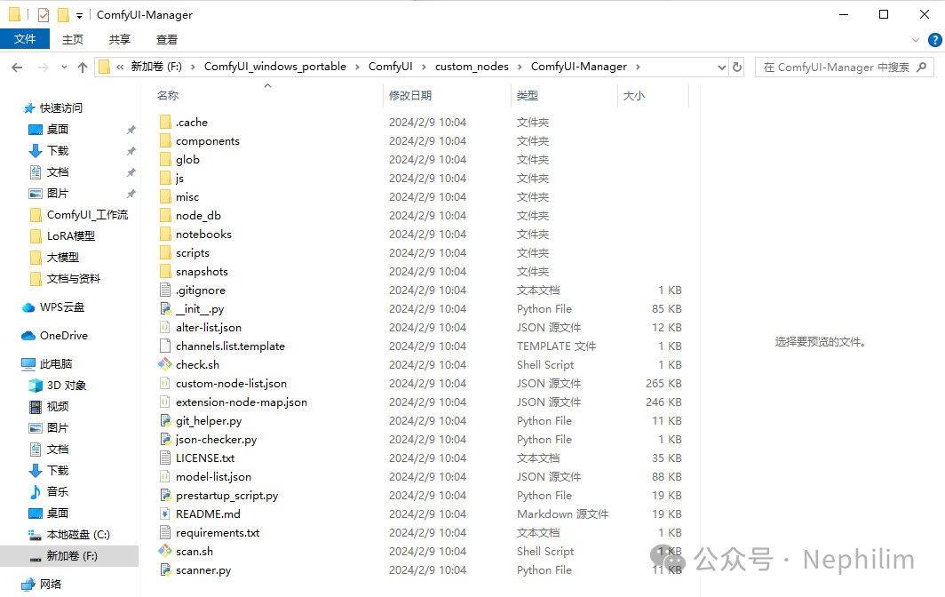
Task: Click the README.md markdown file icon
Action: tap(165, 513)
